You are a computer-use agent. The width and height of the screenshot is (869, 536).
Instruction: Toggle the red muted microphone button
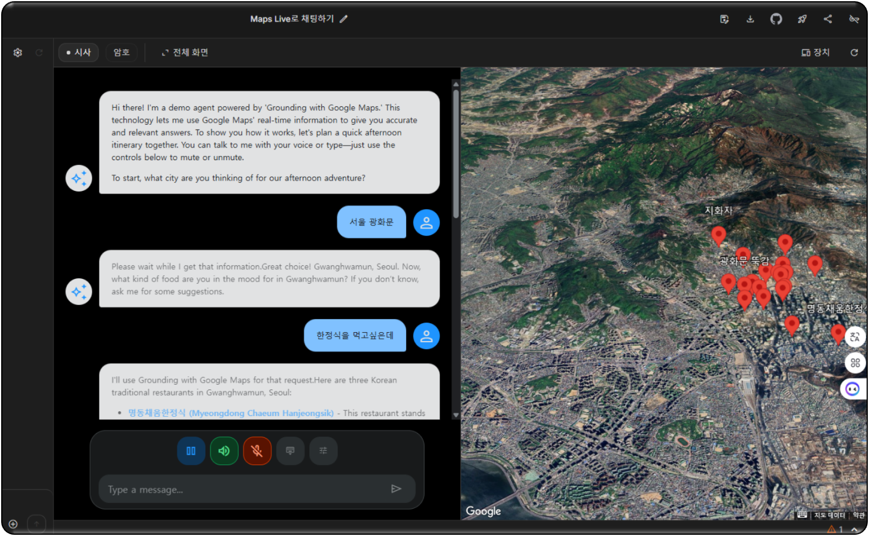pyautogui.click(x=257, y=451)
